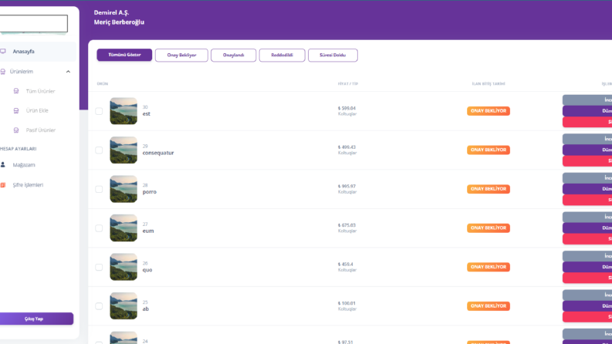Click the gray İncele button for ab
The width and height of the screenshot is (612, 344).
587,295
